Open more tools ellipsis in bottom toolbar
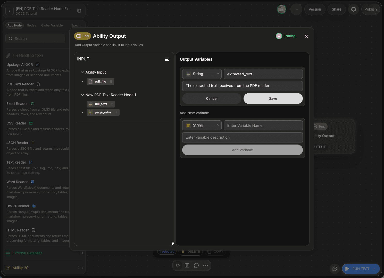Viewport: 384px width, 278px height. (x=206, y=265)
